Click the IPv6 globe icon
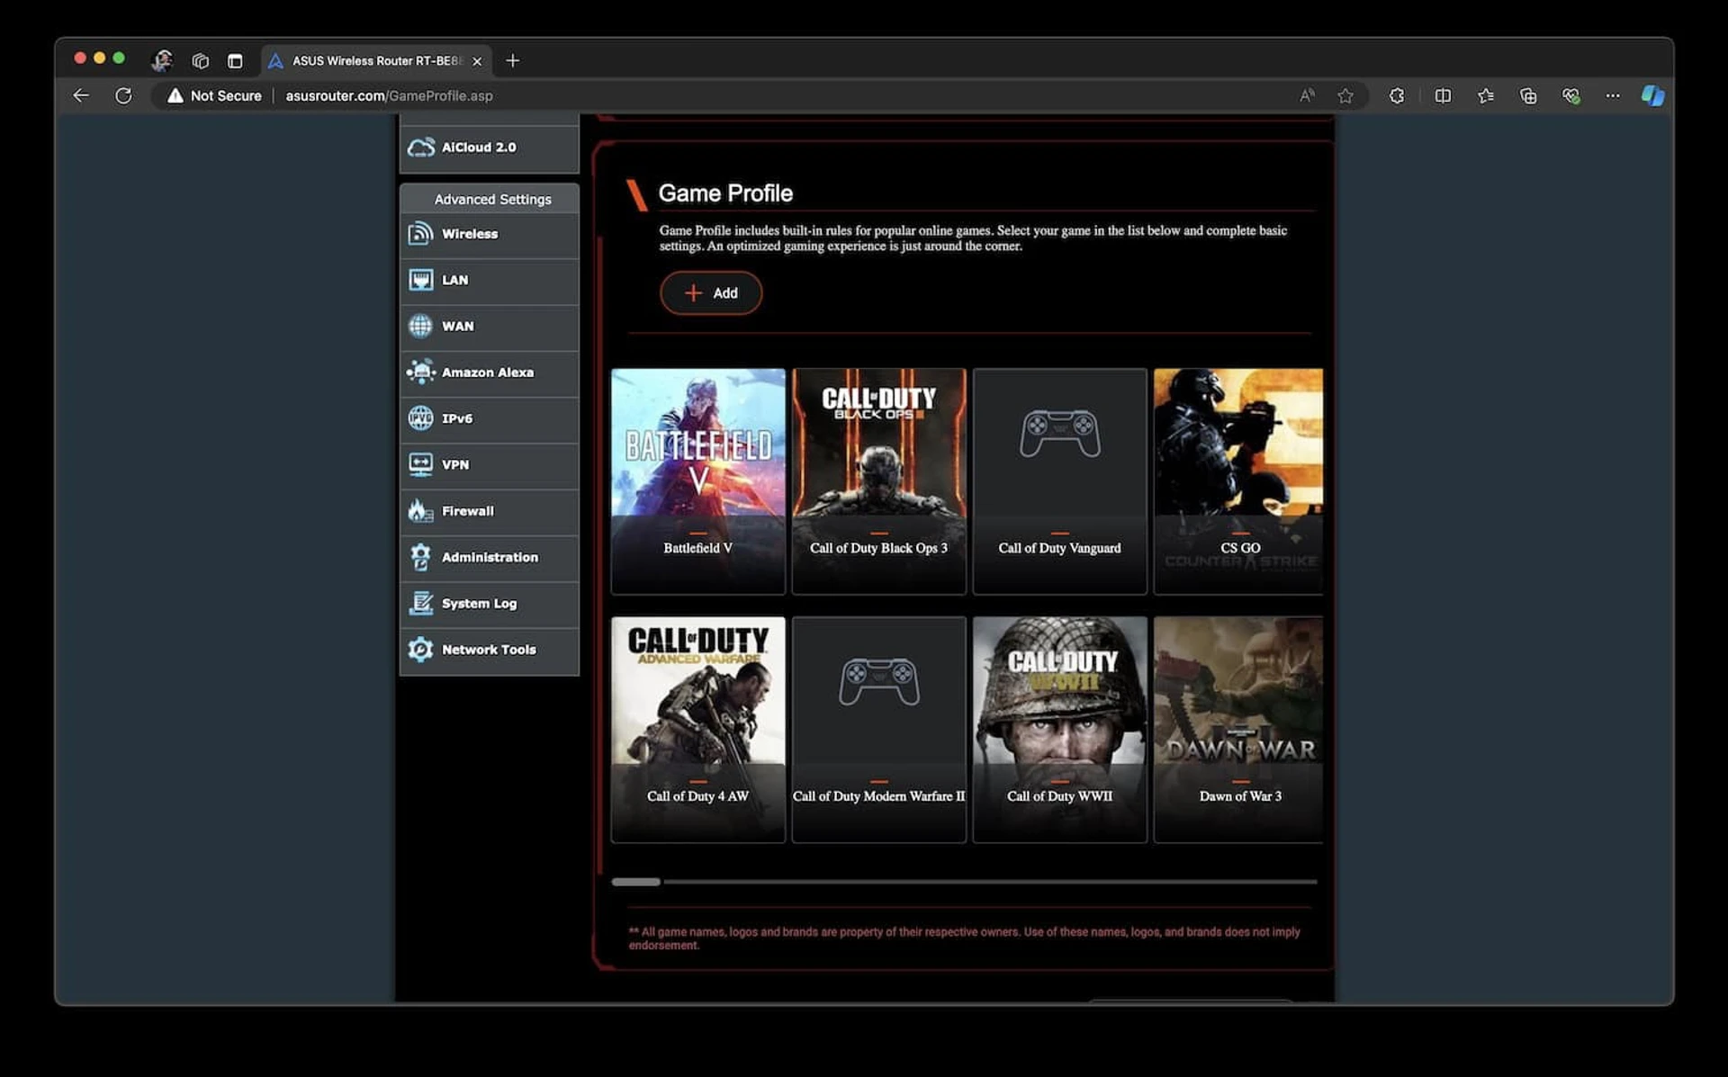 coord(420,418)
